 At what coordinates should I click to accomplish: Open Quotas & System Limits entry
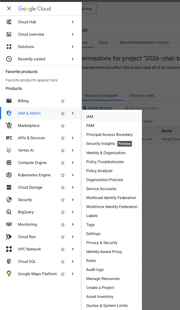pos(112,306)
